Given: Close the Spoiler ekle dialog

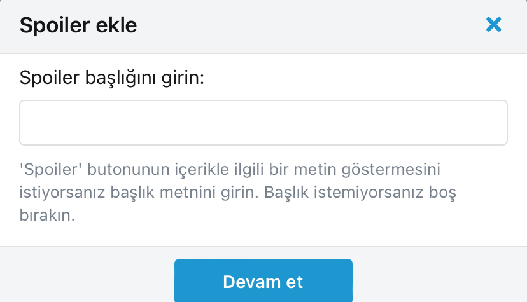Looking at the screenshot, I should click(x=493, y=25).
